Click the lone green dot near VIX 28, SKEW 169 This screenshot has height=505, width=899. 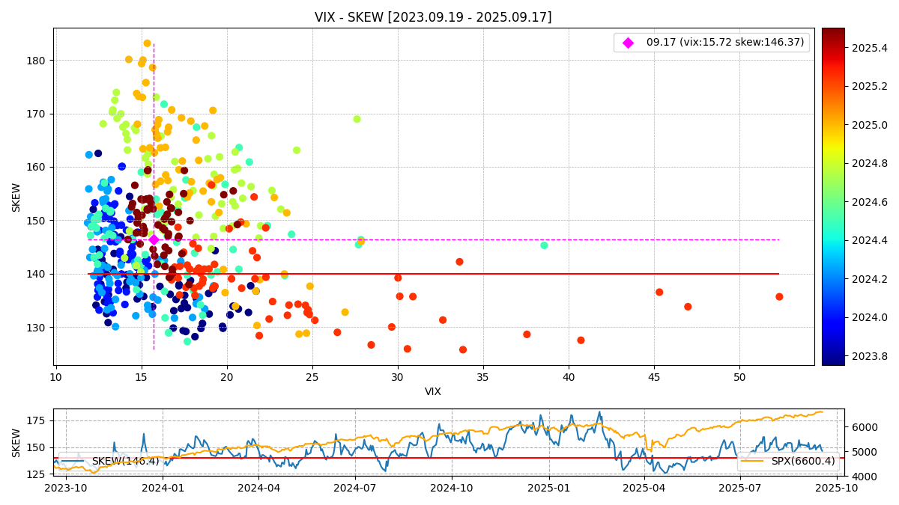pyautogui.click(x=357, y=119)
